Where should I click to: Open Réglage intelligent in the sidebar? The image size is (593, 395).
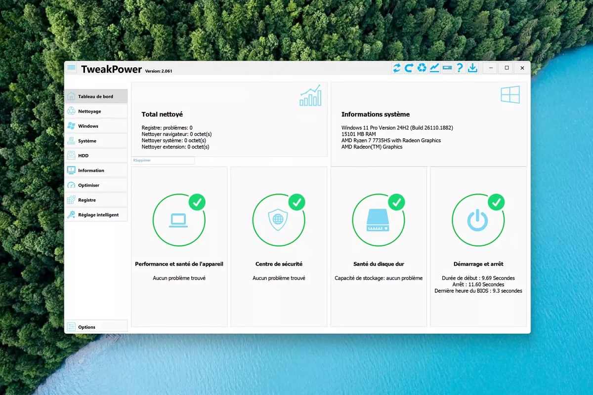[x=96, y=215]
